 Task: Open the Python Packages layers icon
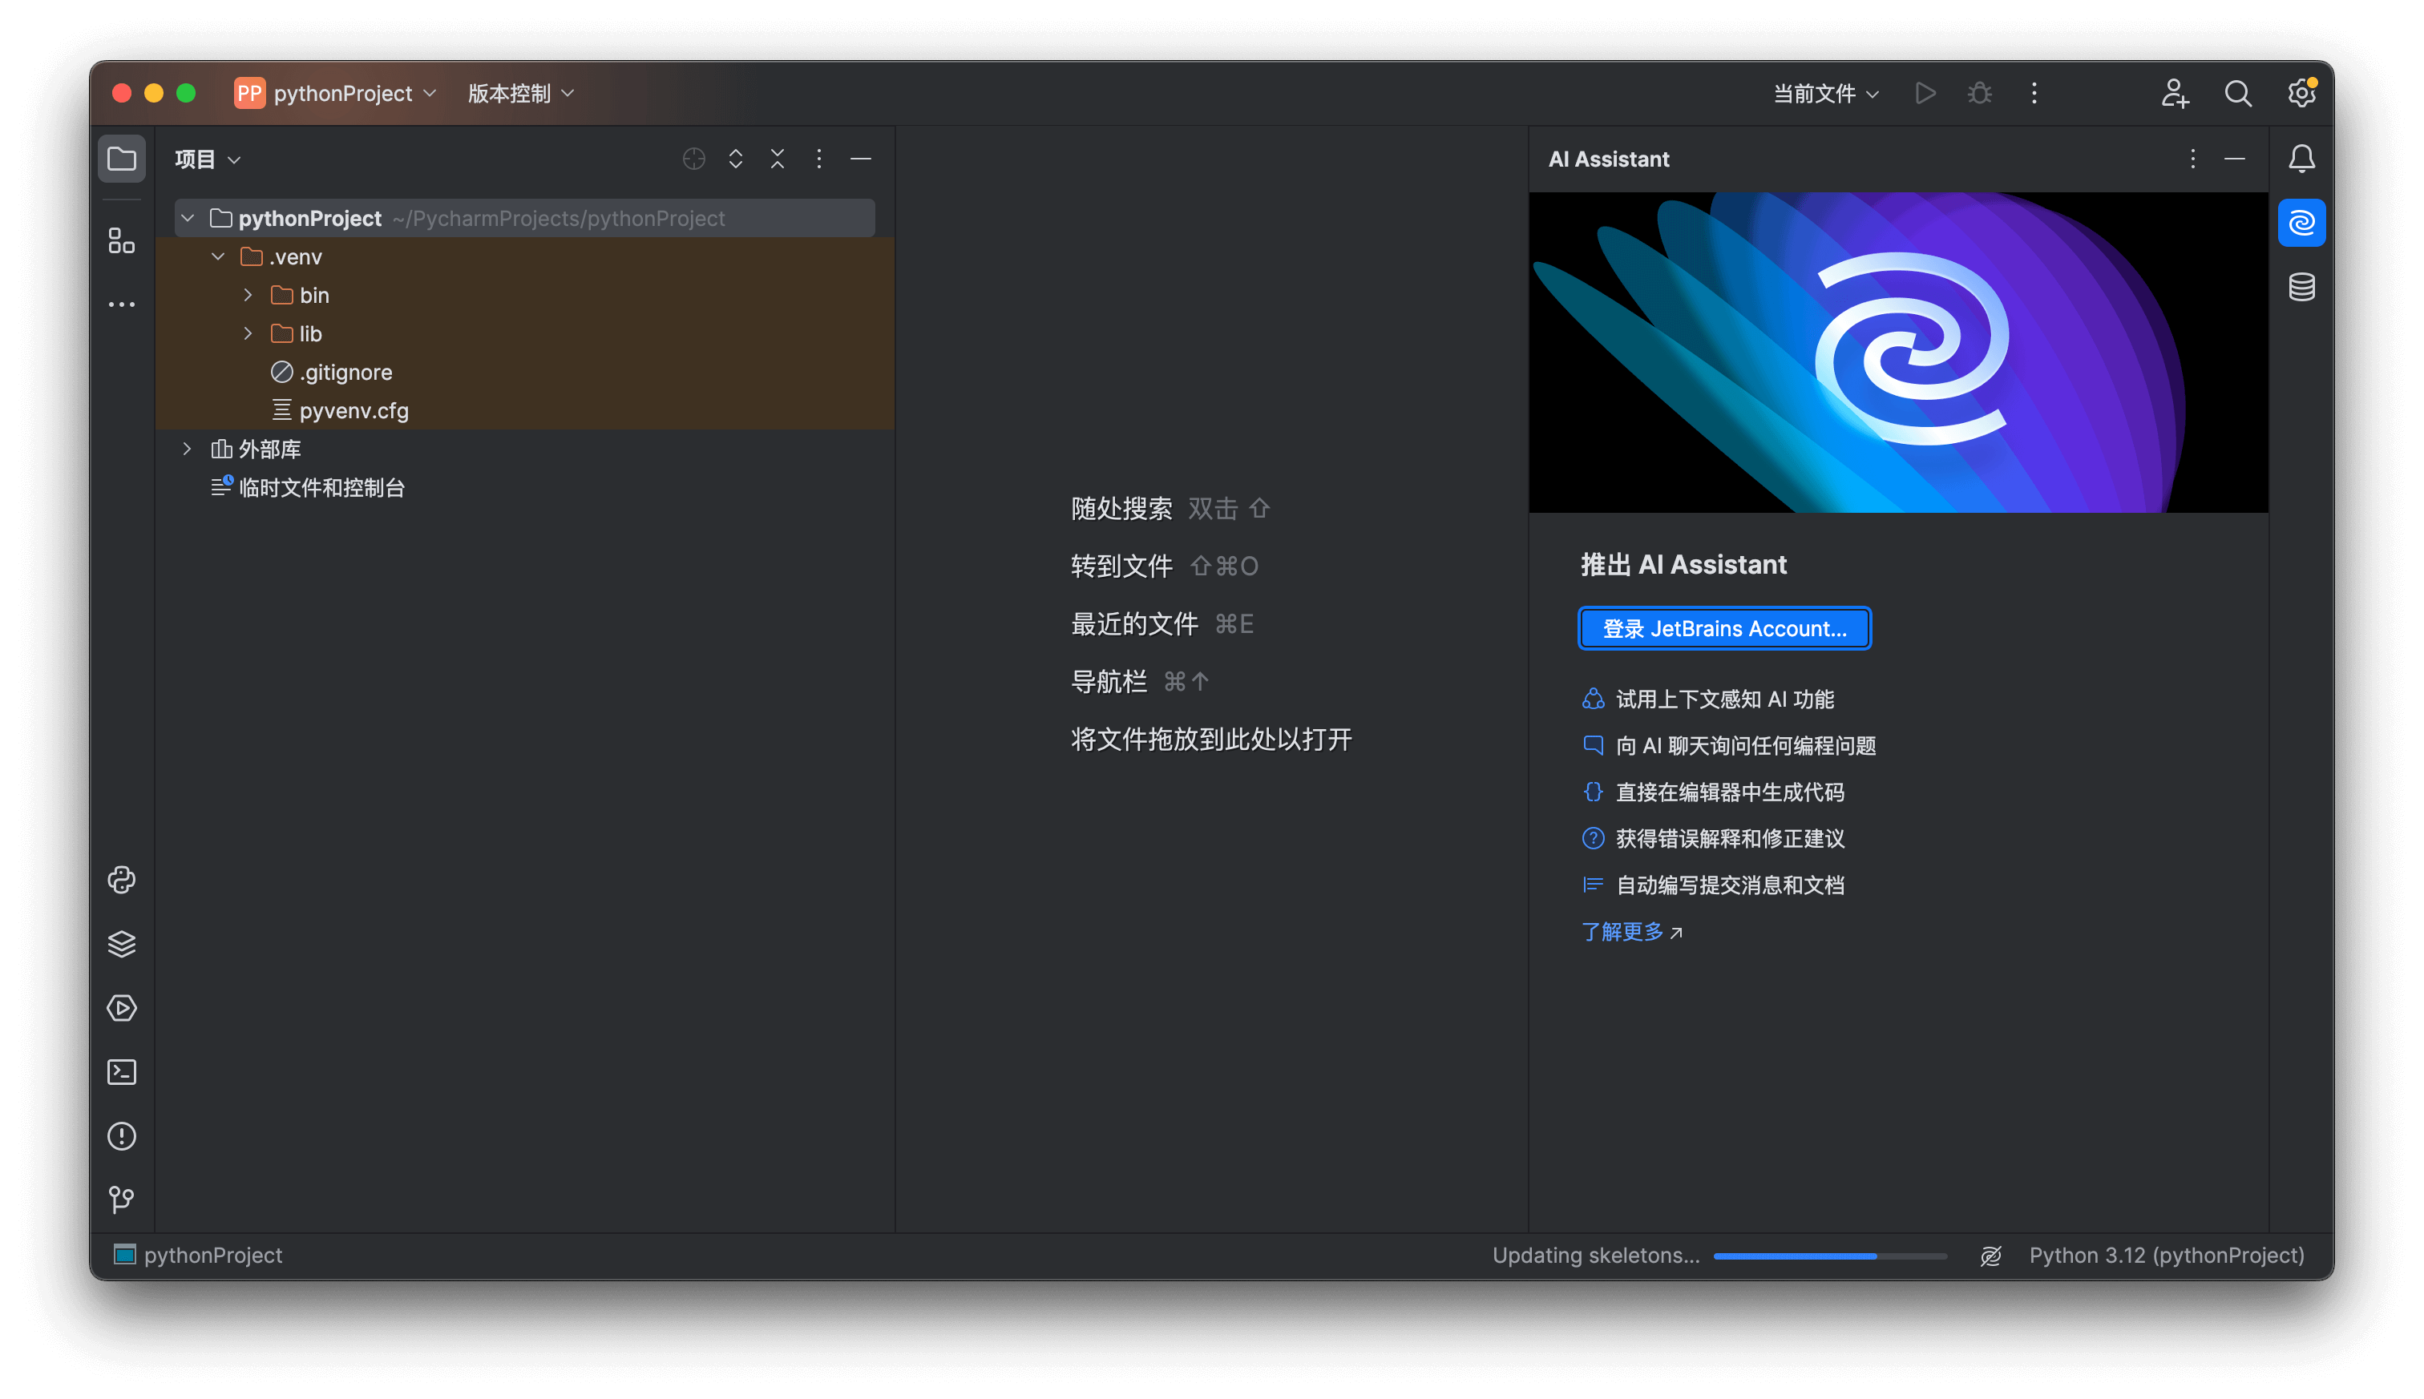tap(122, 945)
